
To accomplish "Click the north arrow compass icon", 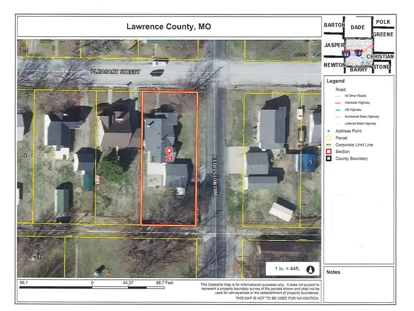I will coord(310,270).
